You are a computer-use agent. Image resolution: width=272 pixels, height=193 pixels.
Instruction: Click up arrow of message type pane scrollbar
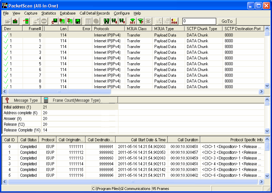[267, 99]
